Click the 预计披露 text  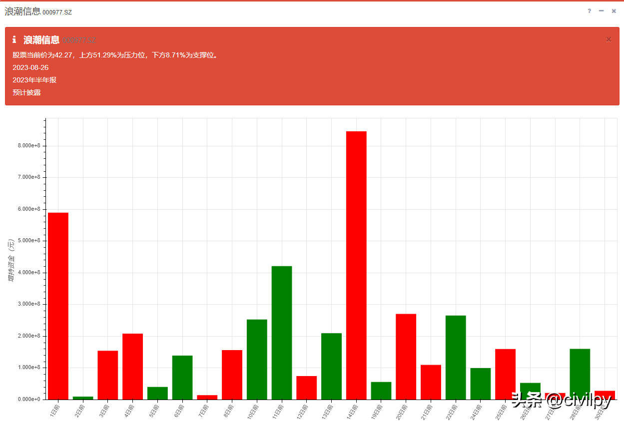point(26,92)
